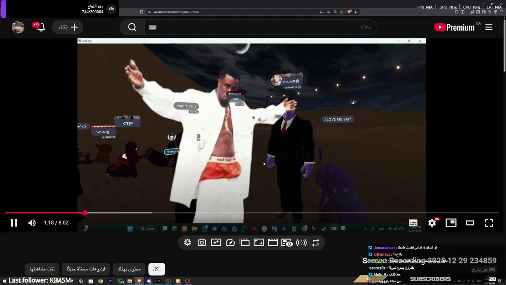Image resolution: width=506 pixels, height=285 pixels.
Task: Click the 'wqeis 53da' nameplate
Action: 187,106
